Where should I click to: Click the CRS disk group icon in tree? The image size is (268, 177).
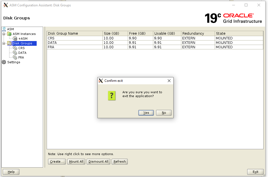pos(15,48)
